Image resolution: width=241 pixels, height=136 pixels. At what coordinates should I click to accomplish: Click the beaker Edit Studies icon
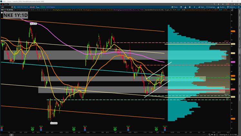185,7
